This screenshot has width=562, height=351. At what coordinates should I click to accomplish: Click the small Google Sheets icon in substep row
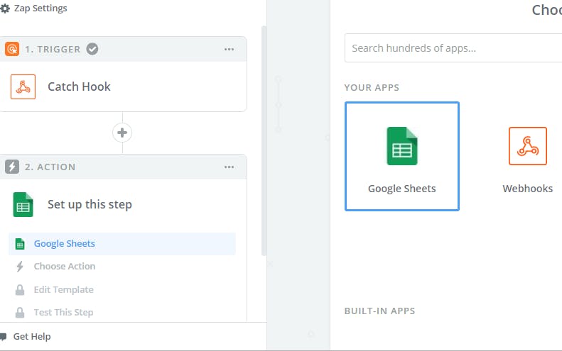point(20,244)
